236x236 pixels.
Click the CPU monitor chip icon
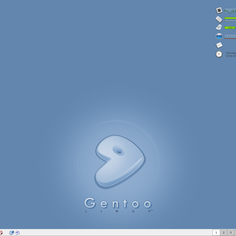(x=219, y=11)
